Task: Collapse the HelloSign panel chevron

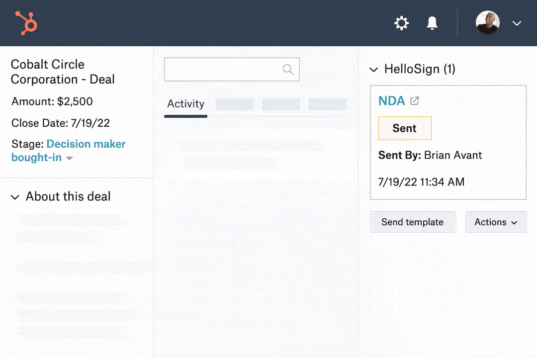Action: [x=373, y=70]
